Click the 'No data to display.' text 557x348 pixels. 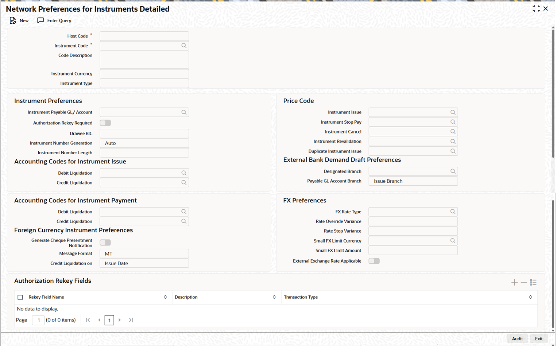38,309
